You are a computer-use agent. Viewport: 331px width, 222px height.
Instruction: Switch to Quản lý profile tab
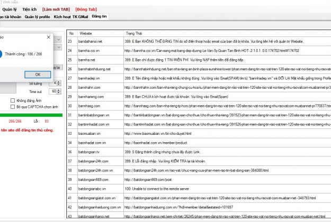37,17
